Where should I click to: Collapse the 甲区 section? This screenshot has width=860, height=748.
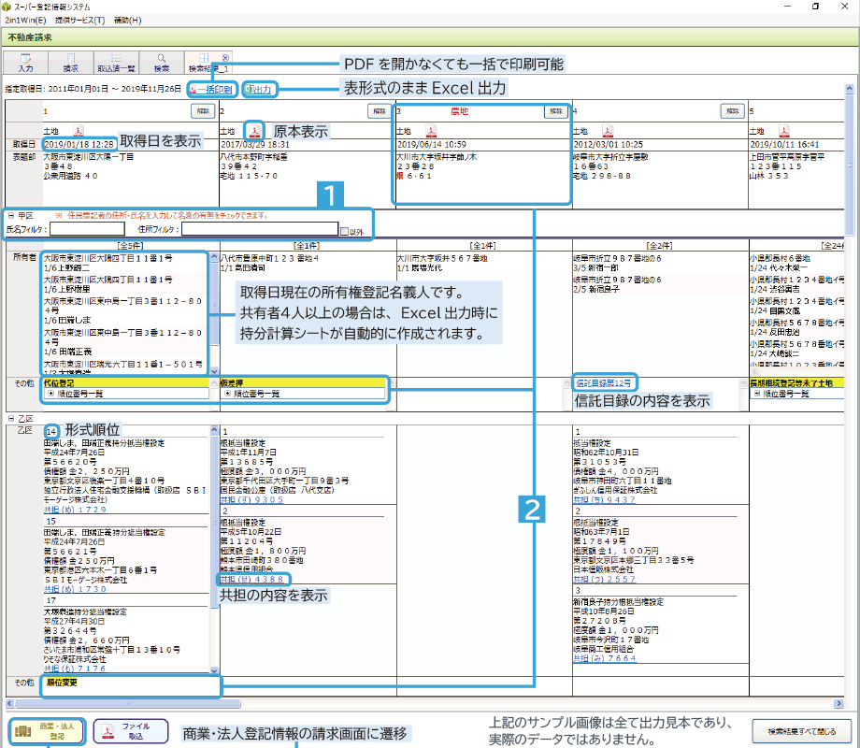coord(10,215)
